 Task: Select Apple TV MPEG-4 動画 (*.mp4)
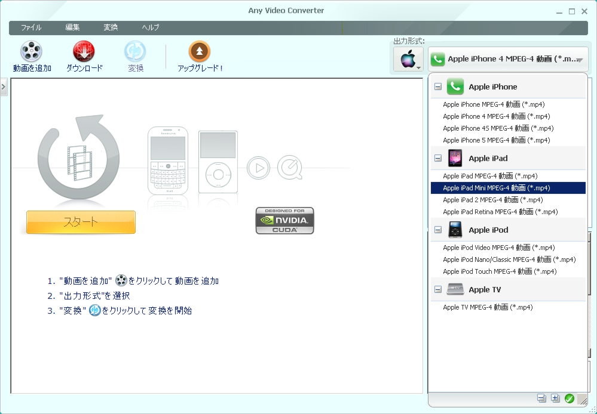pos(508,307)
